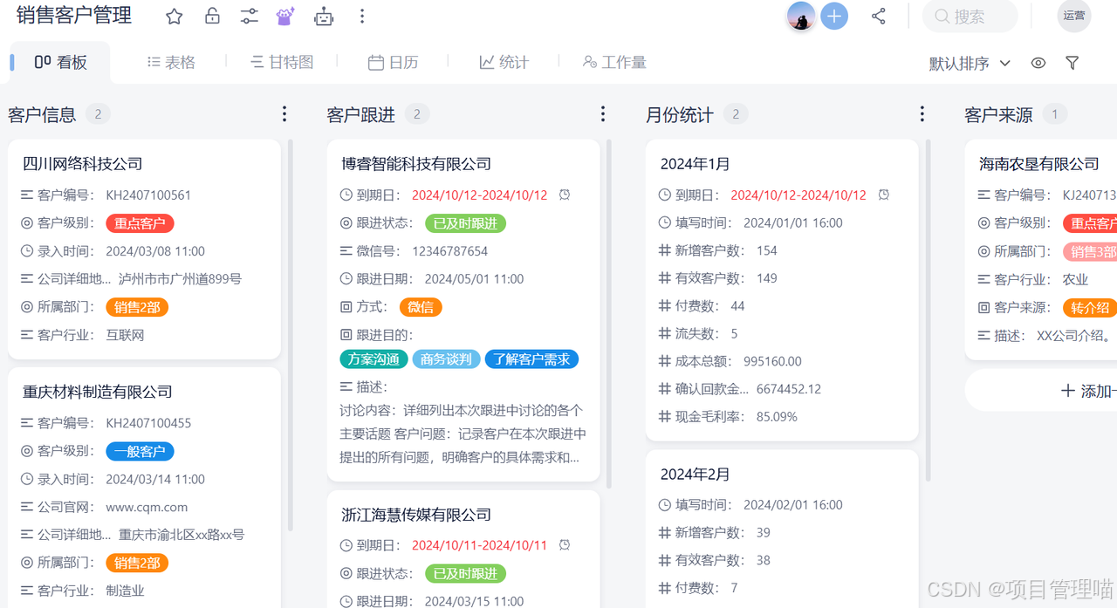
Task: Open the 2024年1月 card
Action: tap(782, 290)
